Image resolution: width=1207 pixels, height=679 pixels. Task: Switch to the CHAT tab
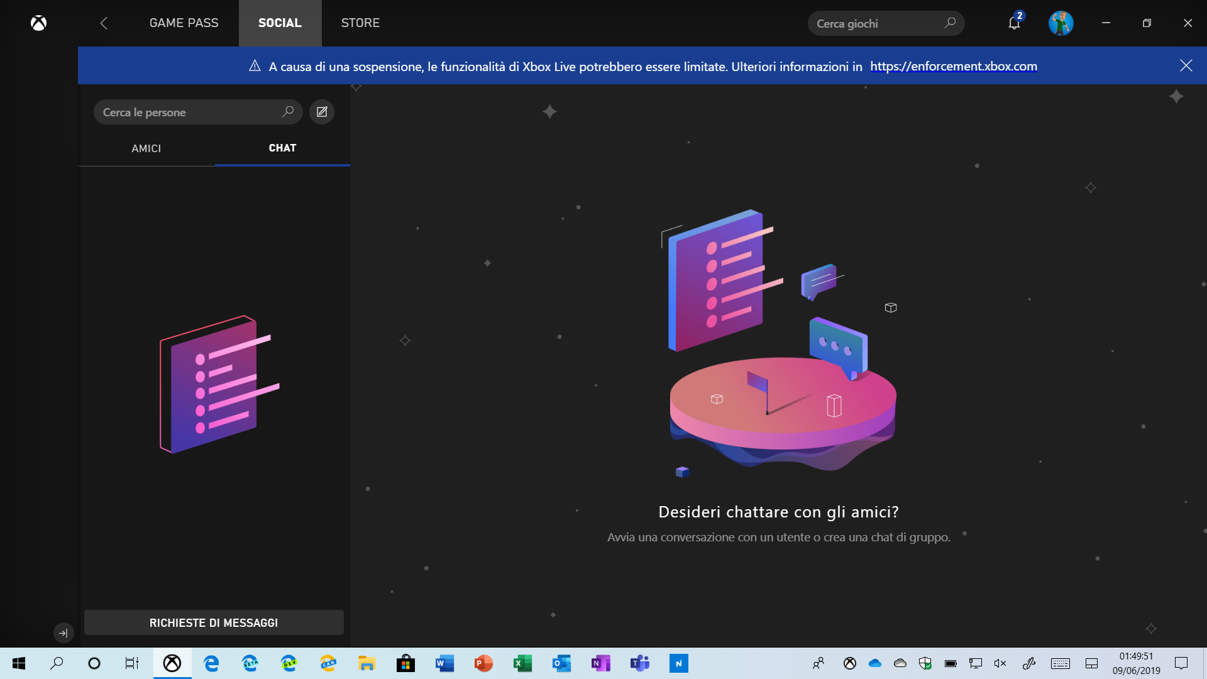(282, 148)
